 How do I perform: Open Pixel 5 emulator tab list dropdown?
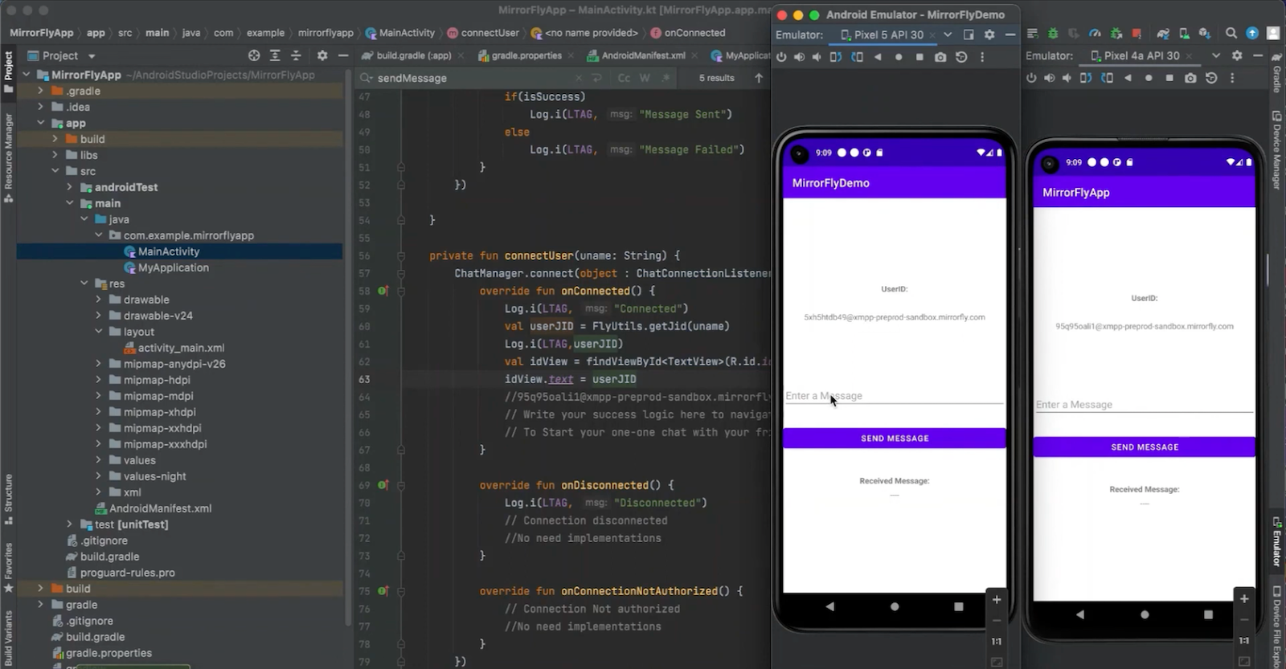point(948,35)
